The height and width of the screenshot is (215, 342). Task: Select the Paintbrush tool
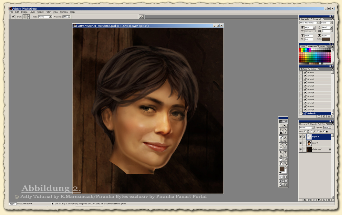[285, 137]
